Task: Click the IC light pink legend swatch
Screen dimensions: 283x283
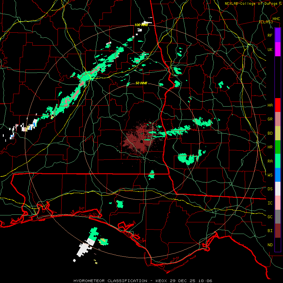Action: (278, 203)
